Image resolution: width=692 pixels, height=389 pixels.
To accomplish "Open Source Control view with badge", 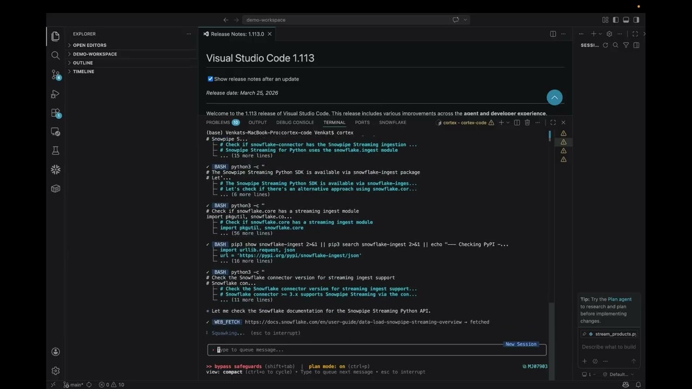I will coord(55,75).
